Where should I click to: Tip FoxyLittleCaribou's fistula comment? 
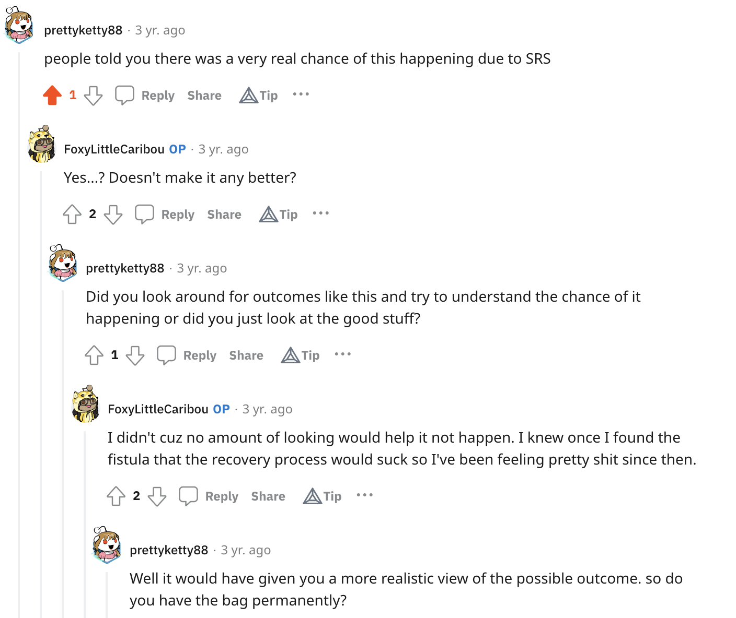coord(323,496)
